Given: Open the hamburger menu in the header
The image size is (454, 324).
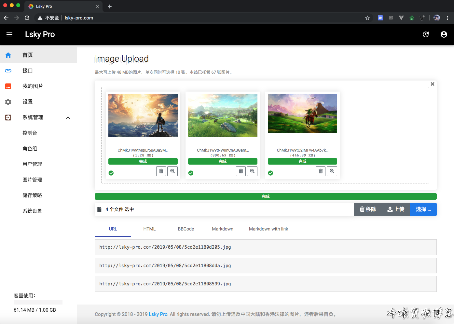Looking at the screenshot, I should point(9,34).
